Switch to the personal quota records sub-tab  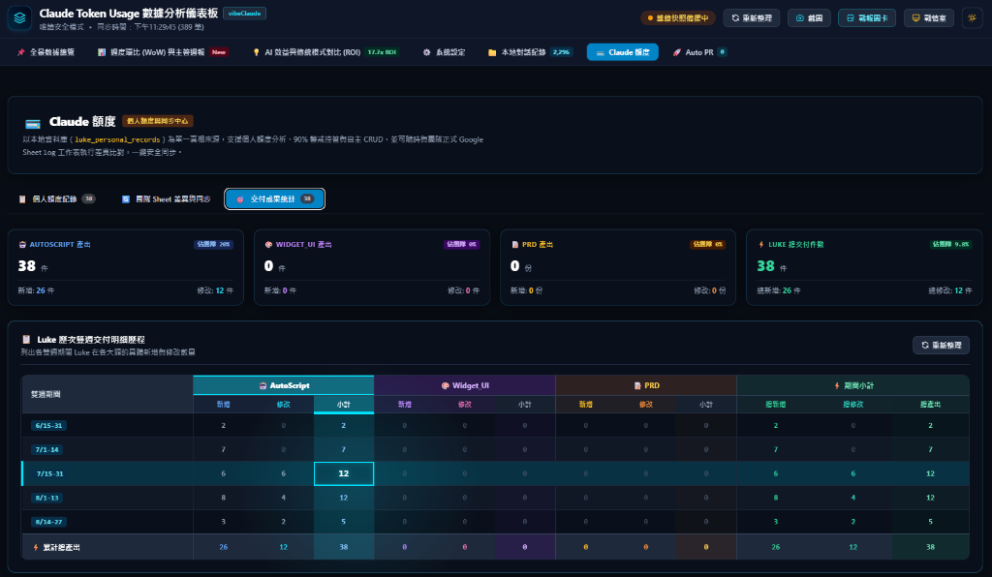[56, 199]
